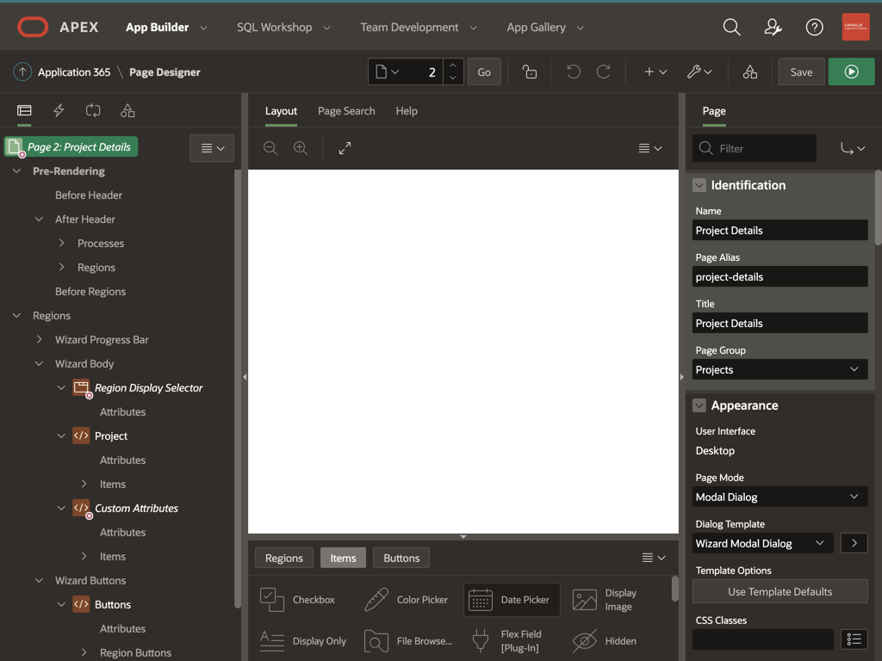882x661 pixels.
Task: Select the Dynamic Actions lightning tab
Action: [x=59, y=111]
